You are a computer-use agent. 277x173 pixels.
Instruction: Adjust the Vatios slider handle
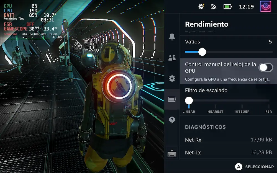click(x=202, y=52)
